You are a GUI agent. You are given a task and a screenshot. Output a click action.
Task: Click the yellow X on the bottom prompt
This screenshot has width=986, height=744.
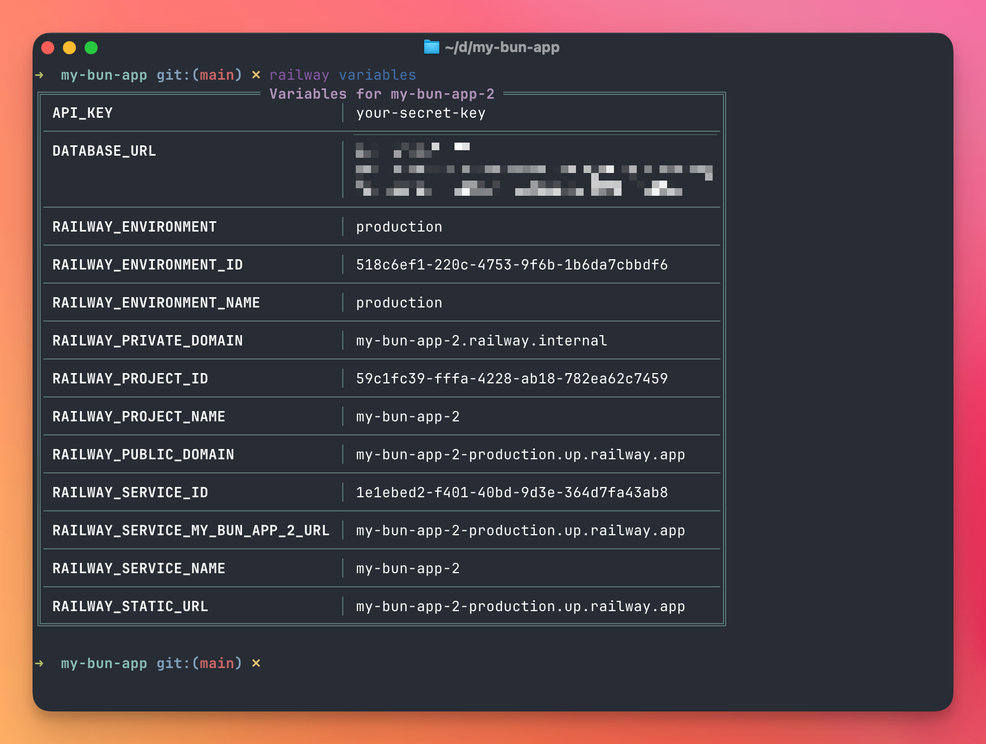(256, 663)
